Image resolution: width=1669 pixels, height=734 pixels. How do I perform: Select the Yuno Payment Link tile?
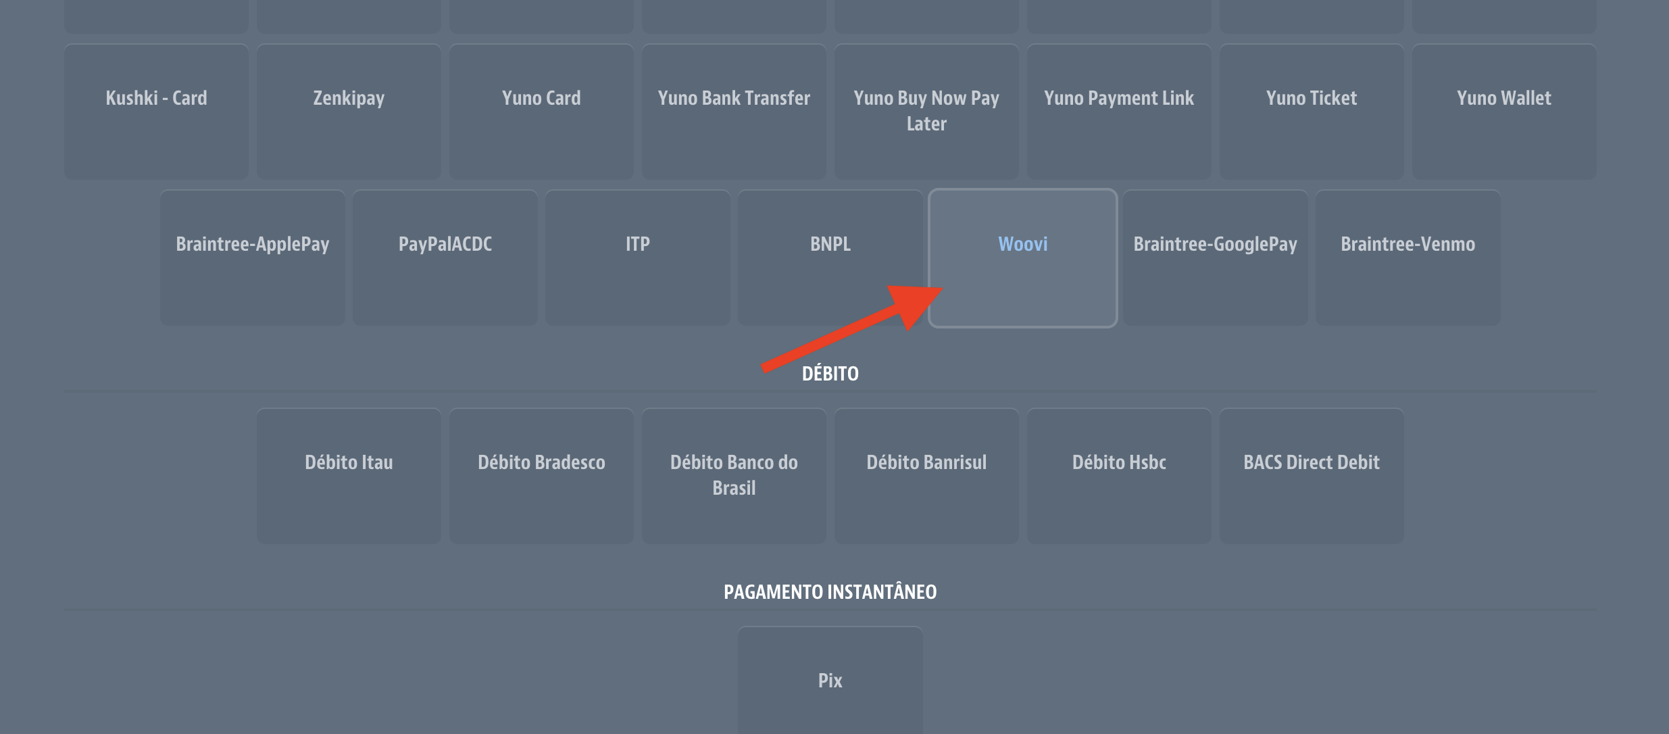tap(1119, 112)
